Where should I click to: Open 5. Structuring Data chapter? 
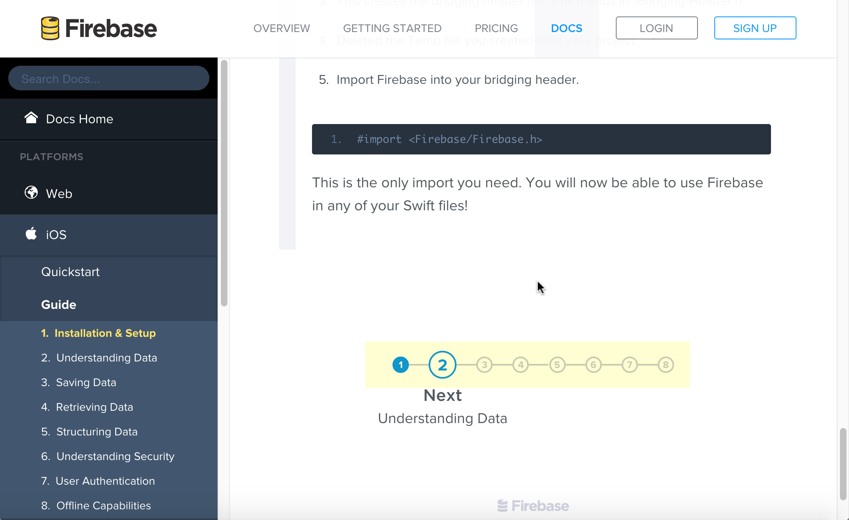89,432
